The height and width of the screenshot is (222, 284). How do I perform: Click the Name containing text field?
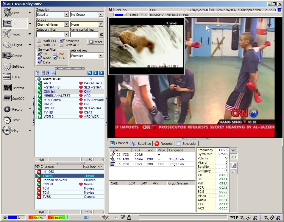[x=85, y=34]
